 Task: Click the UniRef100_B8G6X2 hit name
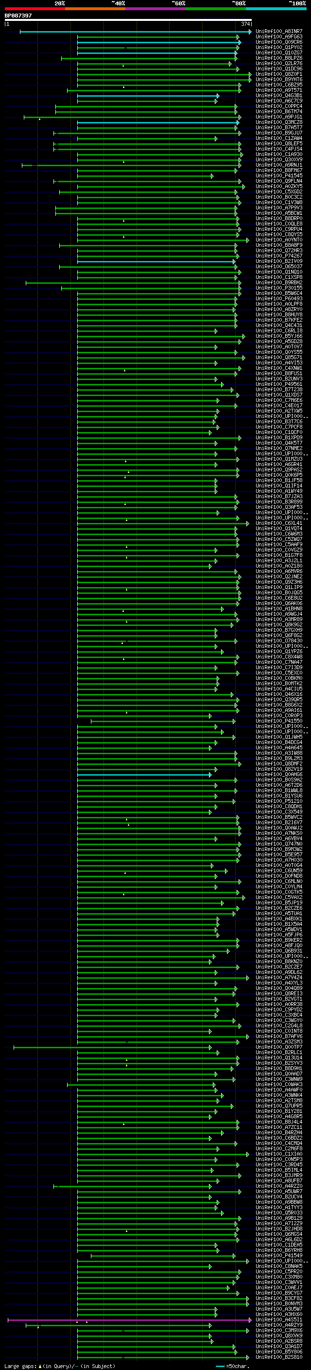click(279, 705)
